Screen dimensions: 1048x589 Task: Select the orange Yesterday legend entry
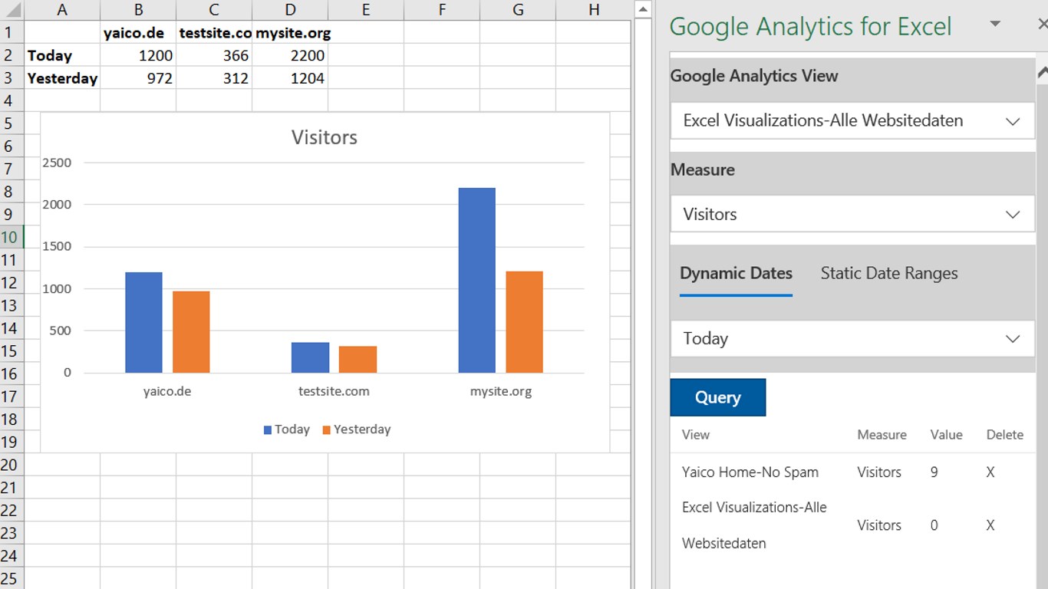[357, 429]
